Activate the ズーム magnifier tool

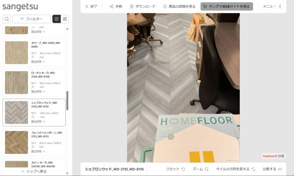click(200, 169)
